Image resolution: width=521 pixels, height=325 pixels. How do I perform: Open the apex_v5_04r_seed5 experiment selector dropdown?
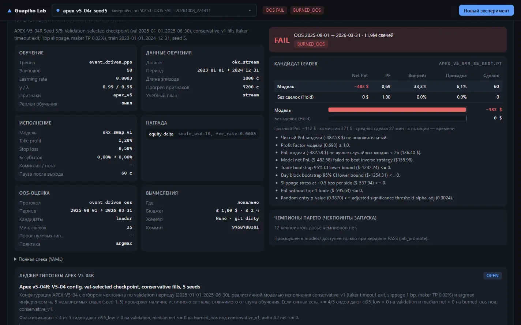point(154,11)
